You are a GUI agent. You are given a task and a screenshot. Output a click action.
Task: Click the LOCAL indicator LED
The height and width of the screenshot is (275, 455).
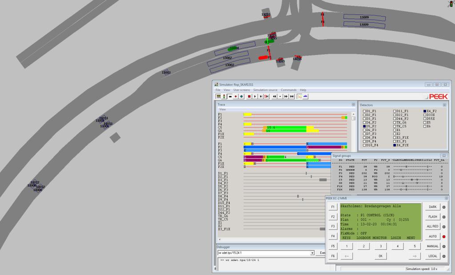click(x=444, y=256)
